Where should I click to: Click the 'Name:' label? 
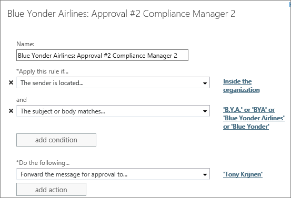(25, 44)
